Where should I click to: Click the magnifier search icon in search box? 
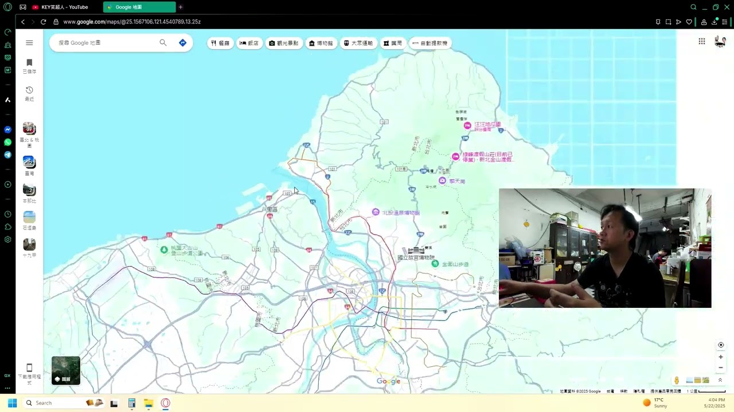coord(163,43)
